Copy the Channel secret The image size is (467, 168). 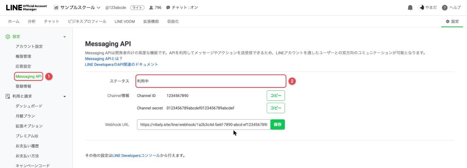point(276,108)
